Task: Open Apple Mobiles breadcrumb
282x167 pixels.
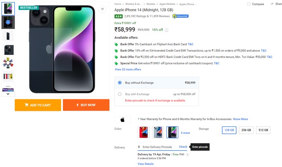Action: pyautogui.click(x=168, y=4)
